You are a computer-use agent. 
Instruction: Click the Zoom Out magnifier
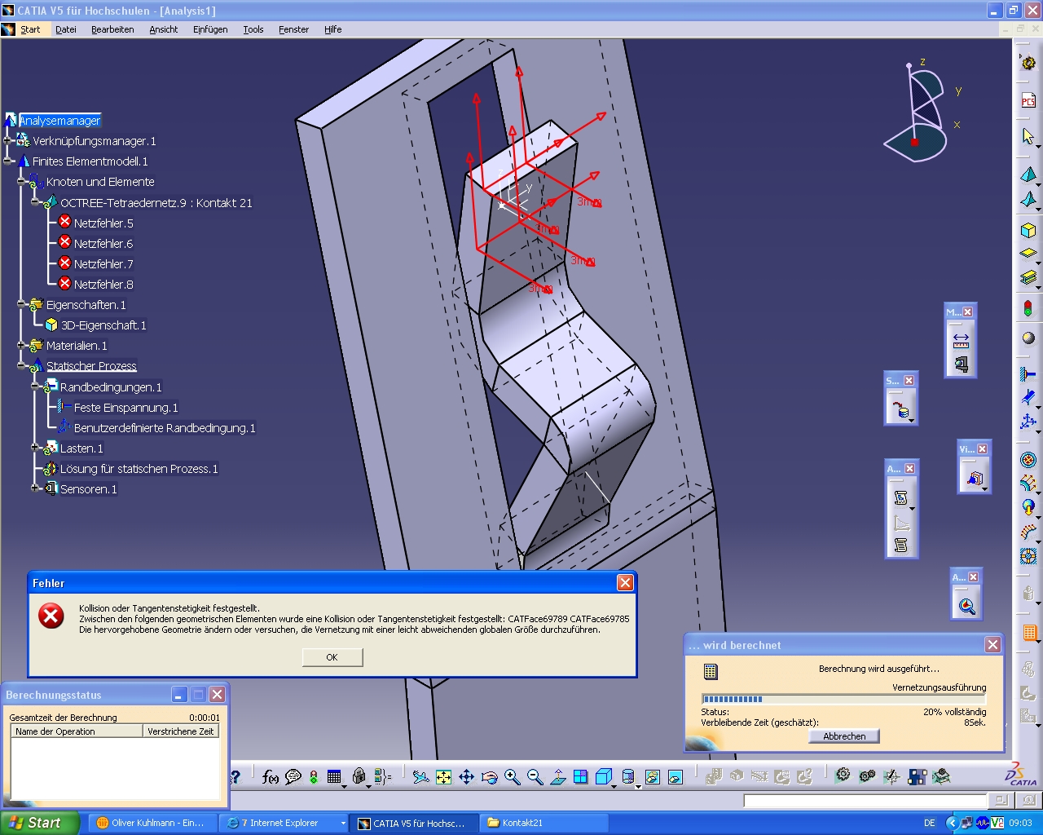[x=535, y=777]
